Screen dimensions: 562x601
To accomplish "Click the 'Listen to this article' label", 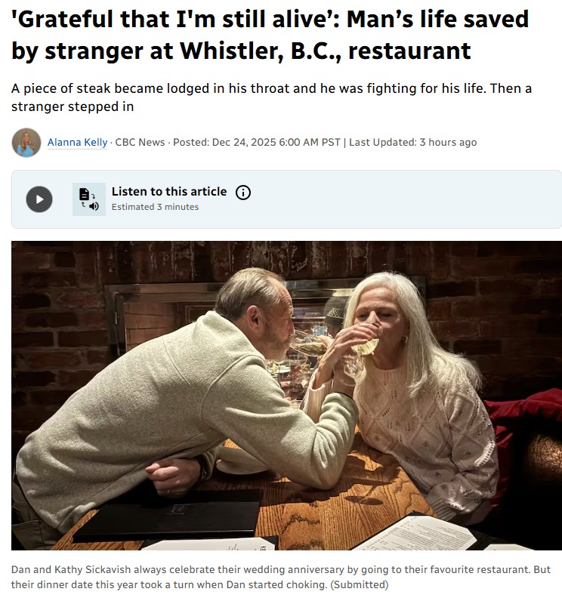I will tap(169, 191).
